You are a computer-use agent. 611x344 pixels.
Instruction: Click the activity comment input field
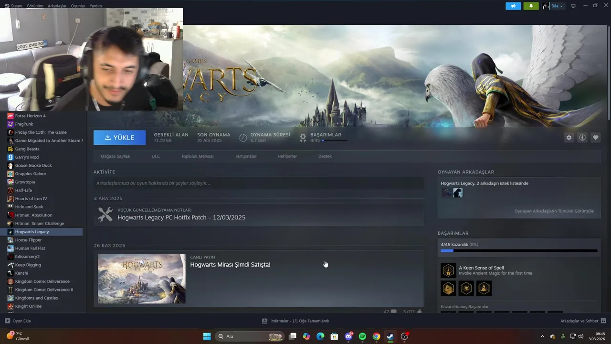click(259, 183)
